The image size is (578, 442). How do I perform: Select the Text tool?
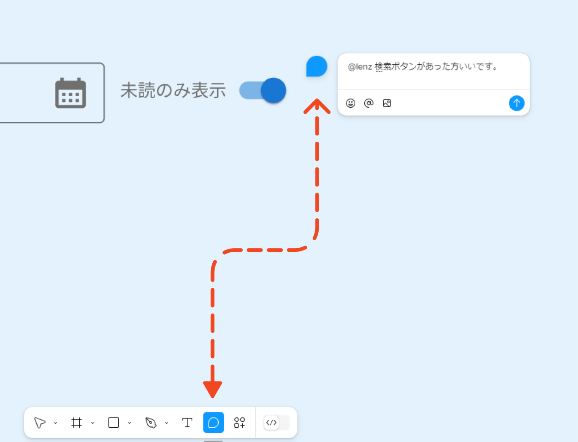187,423
